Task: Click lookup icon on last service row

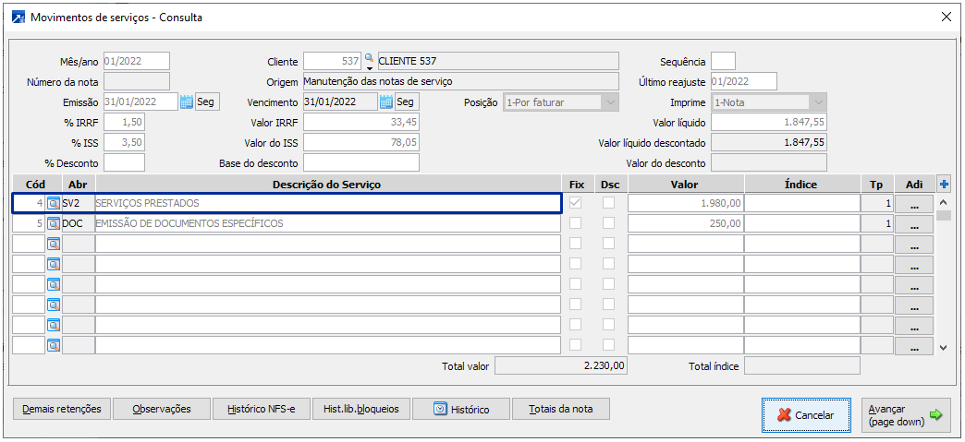Action: click(54, 345)
